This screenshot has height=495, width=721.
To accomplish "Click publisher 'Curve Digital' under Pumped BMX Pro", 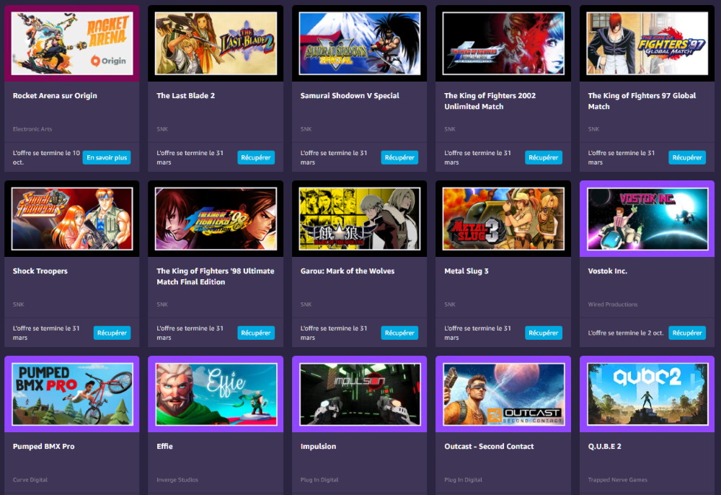I will (x=30, y=480).
